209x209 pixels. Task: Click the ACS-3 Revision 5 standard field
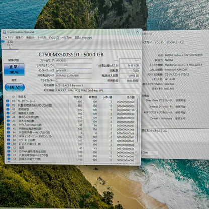97,86
